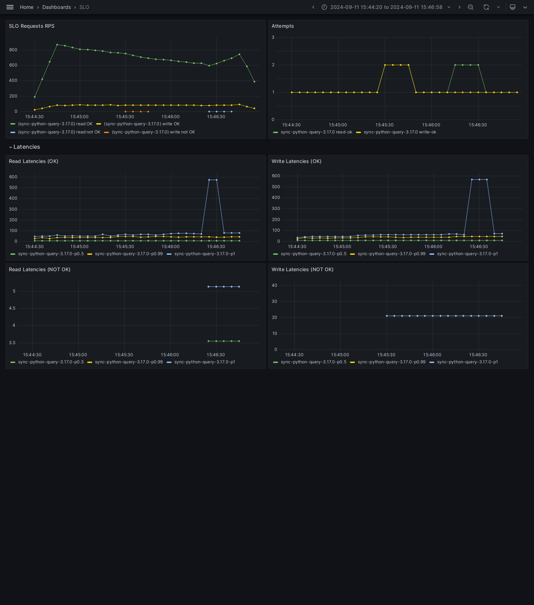Viewport: 534px width, 605px height.
Task: Toggle p1 series in Read Latencies (NOT OK) legend
Action: pos(205,362)
